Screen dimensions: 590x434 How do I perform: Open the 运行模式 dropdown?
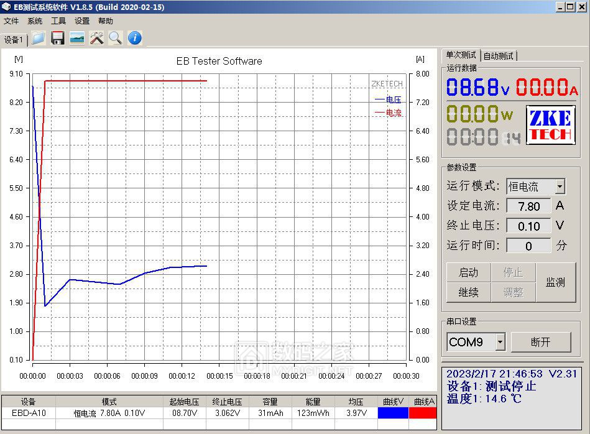pos(560,186)
